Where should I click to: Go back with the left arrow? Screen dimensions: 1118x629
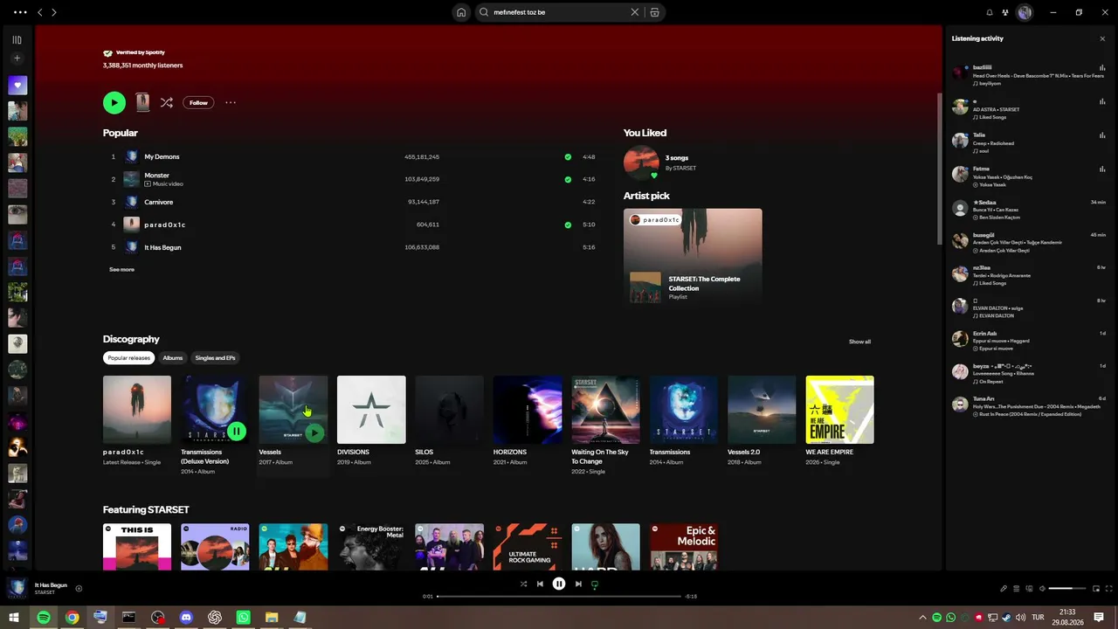pyautogui.click(x=39, y=12)
